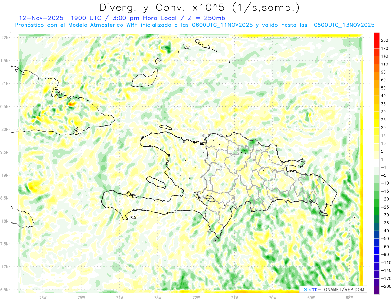Click the positive '35' colorbar label

click(384, 104)
